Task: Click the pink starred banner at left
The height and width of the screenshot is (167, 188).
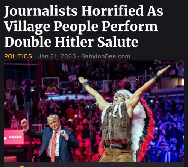Action: [14, 137]
